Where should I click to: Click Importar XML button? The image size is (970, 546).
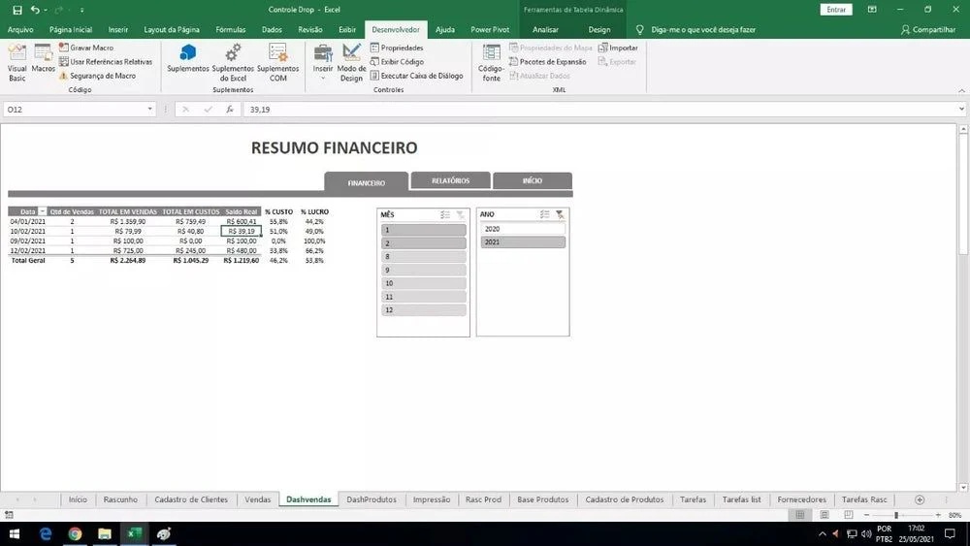[x=618, y=48]
